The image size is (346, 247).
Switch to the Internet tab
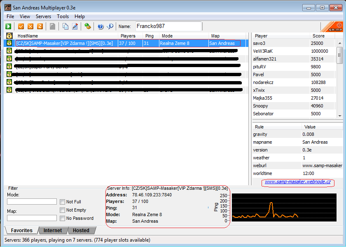[x=53, y=231]
